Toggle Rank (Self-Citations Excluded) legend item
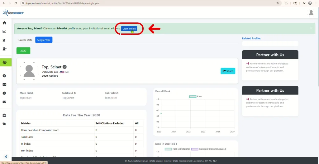Screen dimensions: 319x164 (209, 149)
